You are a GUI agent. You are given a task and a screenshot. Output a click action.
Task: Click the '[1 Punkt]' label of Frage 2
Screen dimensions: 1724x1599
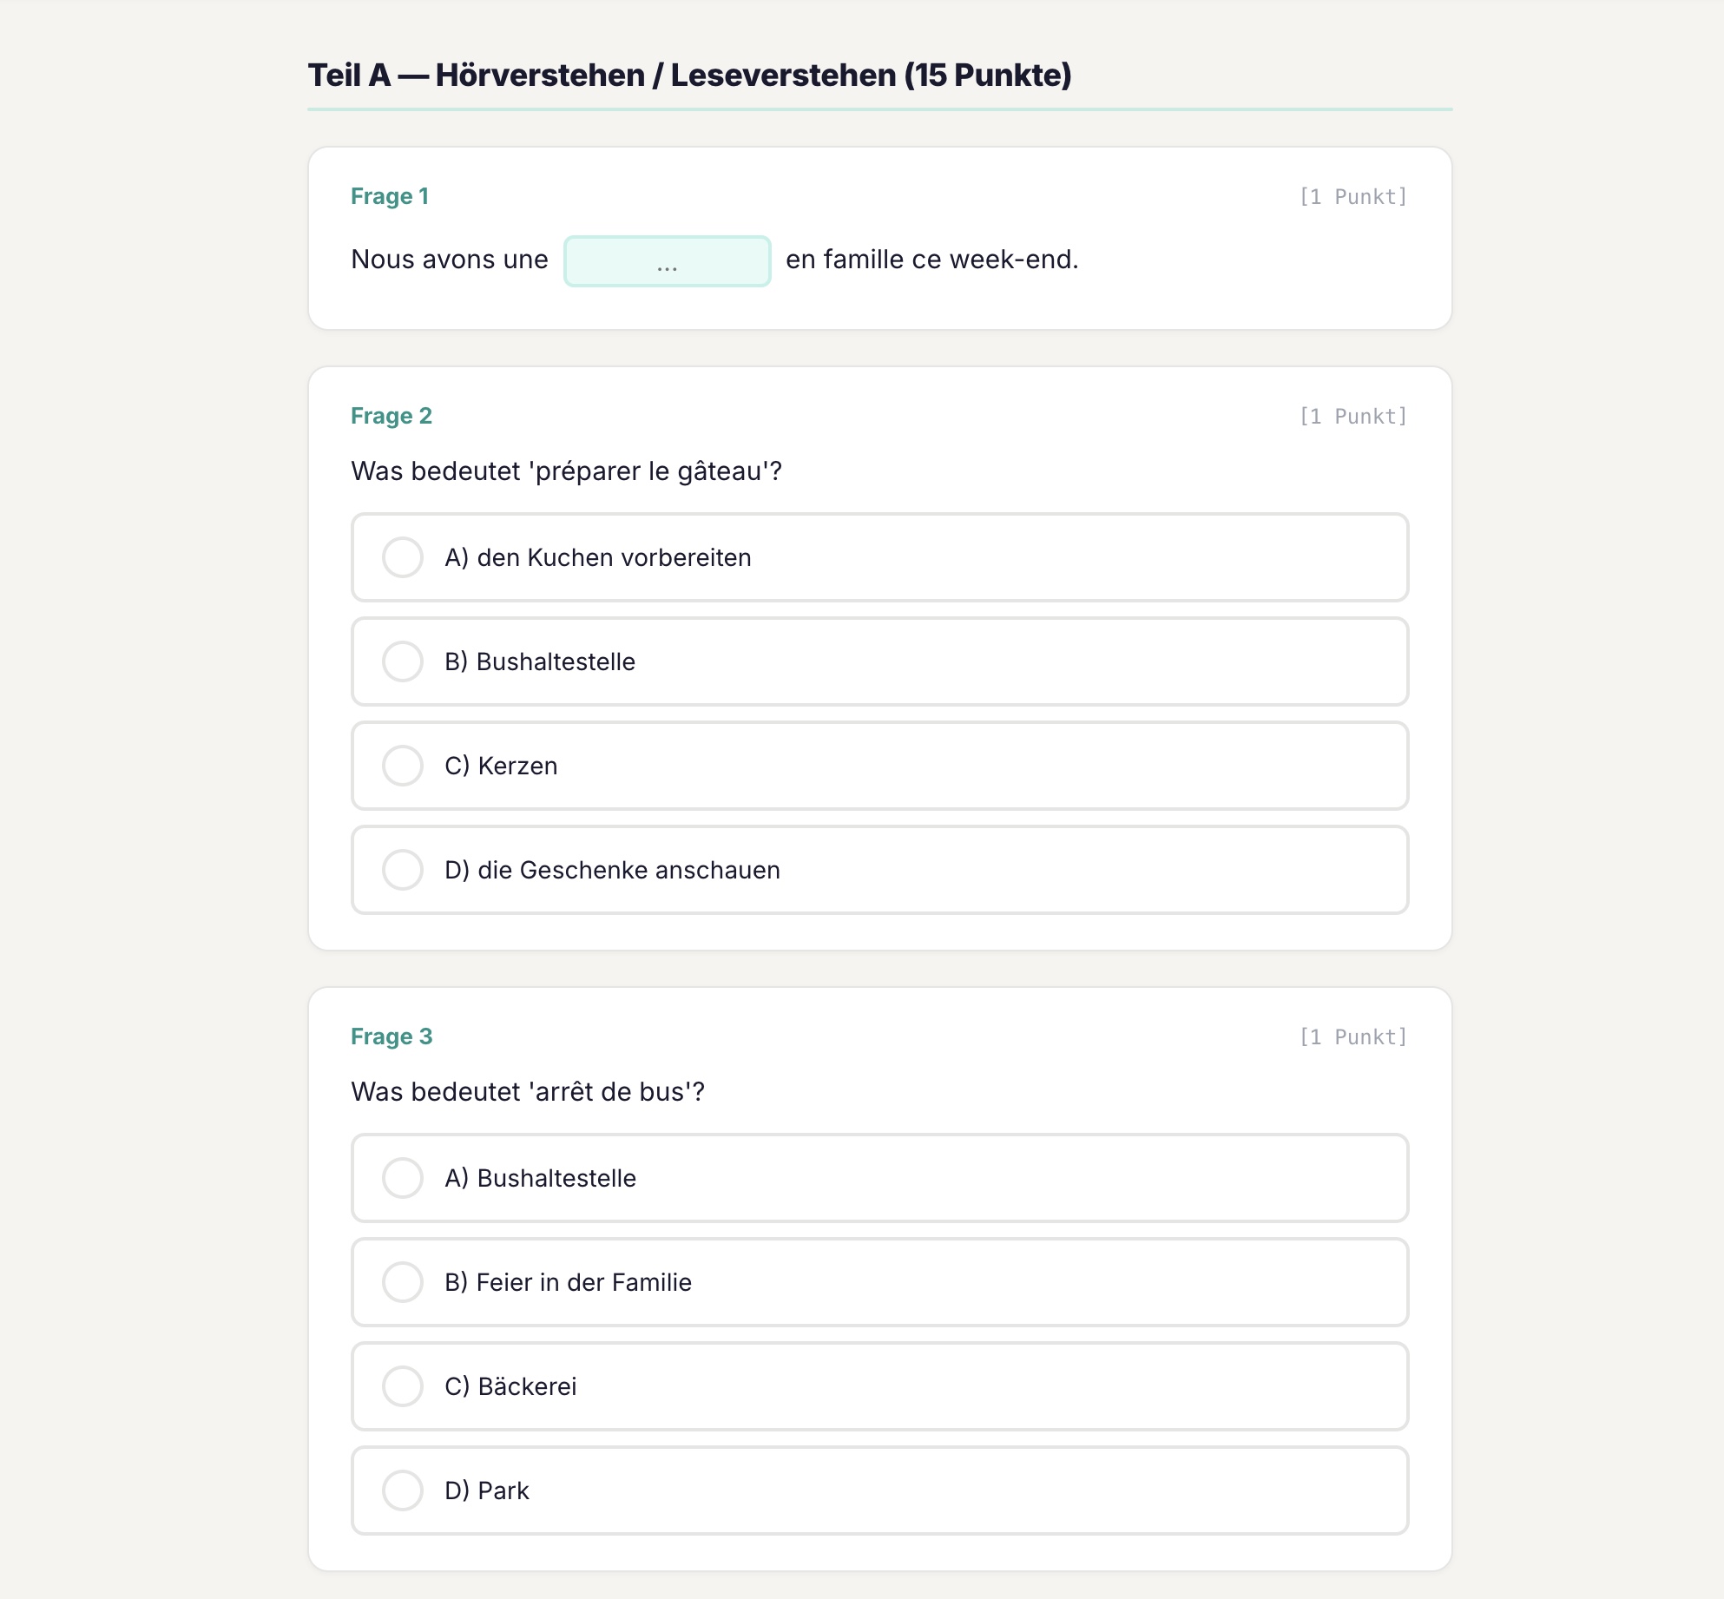tap(1352, 417)
